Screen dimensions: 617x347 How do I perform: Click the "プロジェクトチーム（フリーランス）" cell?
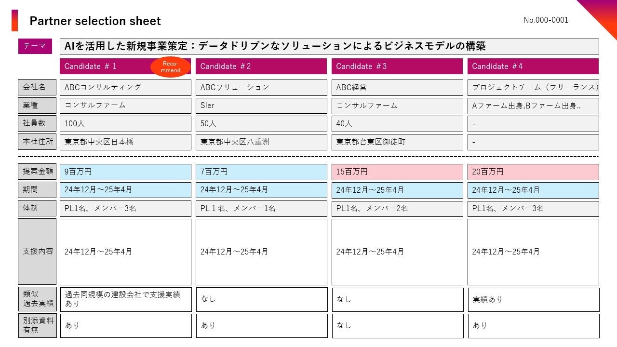point(533,87)
